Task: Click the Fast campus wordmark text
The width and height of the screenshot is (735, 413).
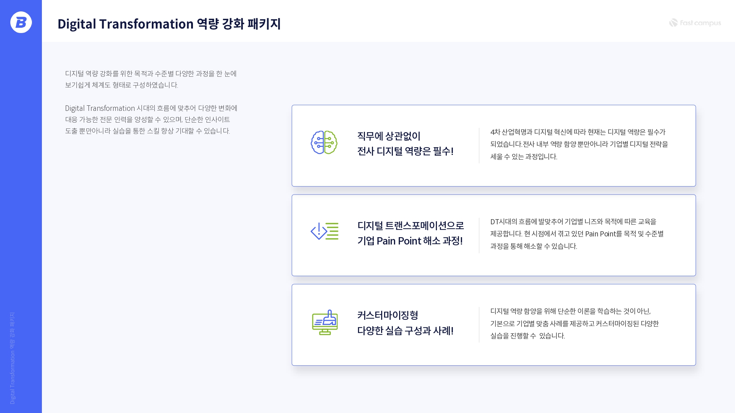Action: click(700, 23)
